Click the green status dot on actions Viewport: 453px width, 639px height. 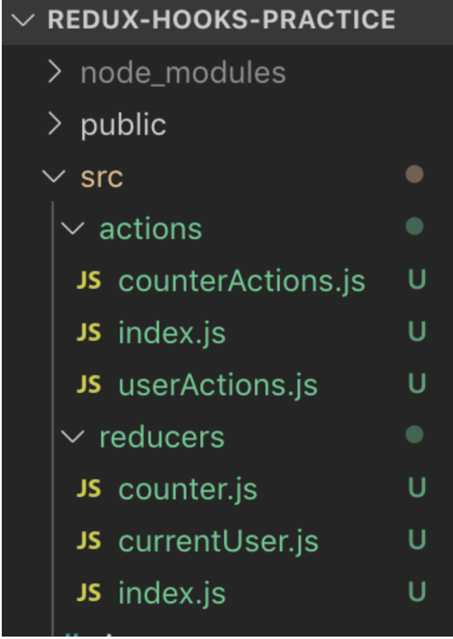point(414,227)
